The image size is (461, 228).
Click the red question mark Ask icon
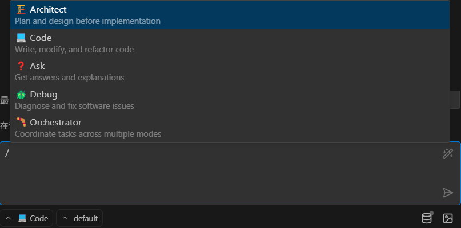21,66
